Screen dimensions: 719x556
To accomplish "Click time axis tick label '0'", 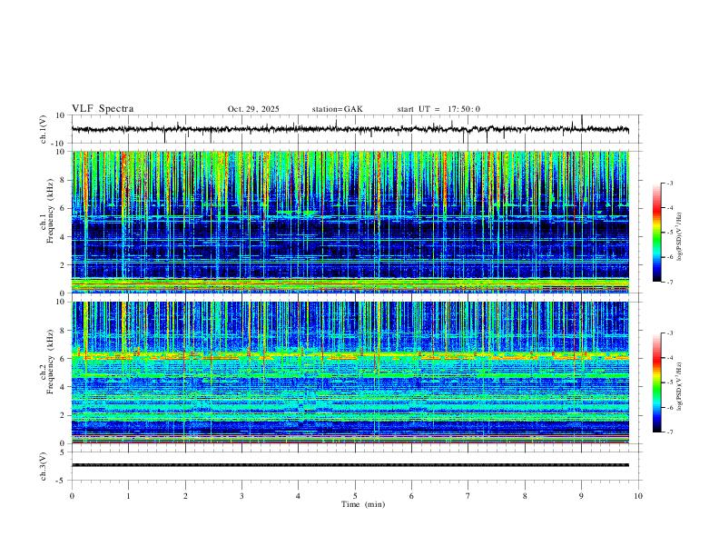I will [x=72, y=496].
